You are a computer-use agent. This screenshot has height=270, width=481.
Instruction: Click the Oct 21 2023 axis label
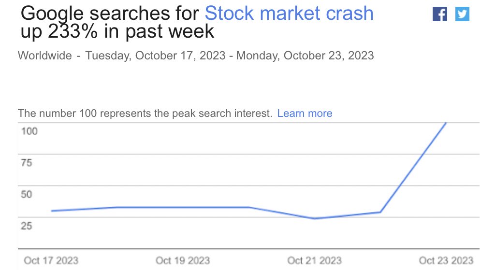point(314,260)
